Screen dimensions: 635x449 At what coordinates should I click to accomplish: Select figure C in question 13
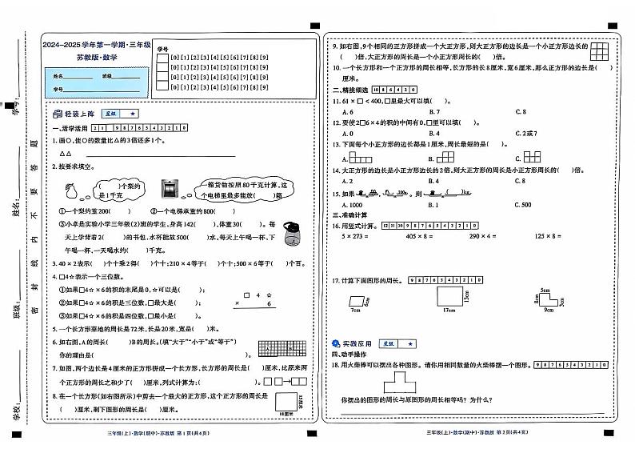click(x=532, y=156)
